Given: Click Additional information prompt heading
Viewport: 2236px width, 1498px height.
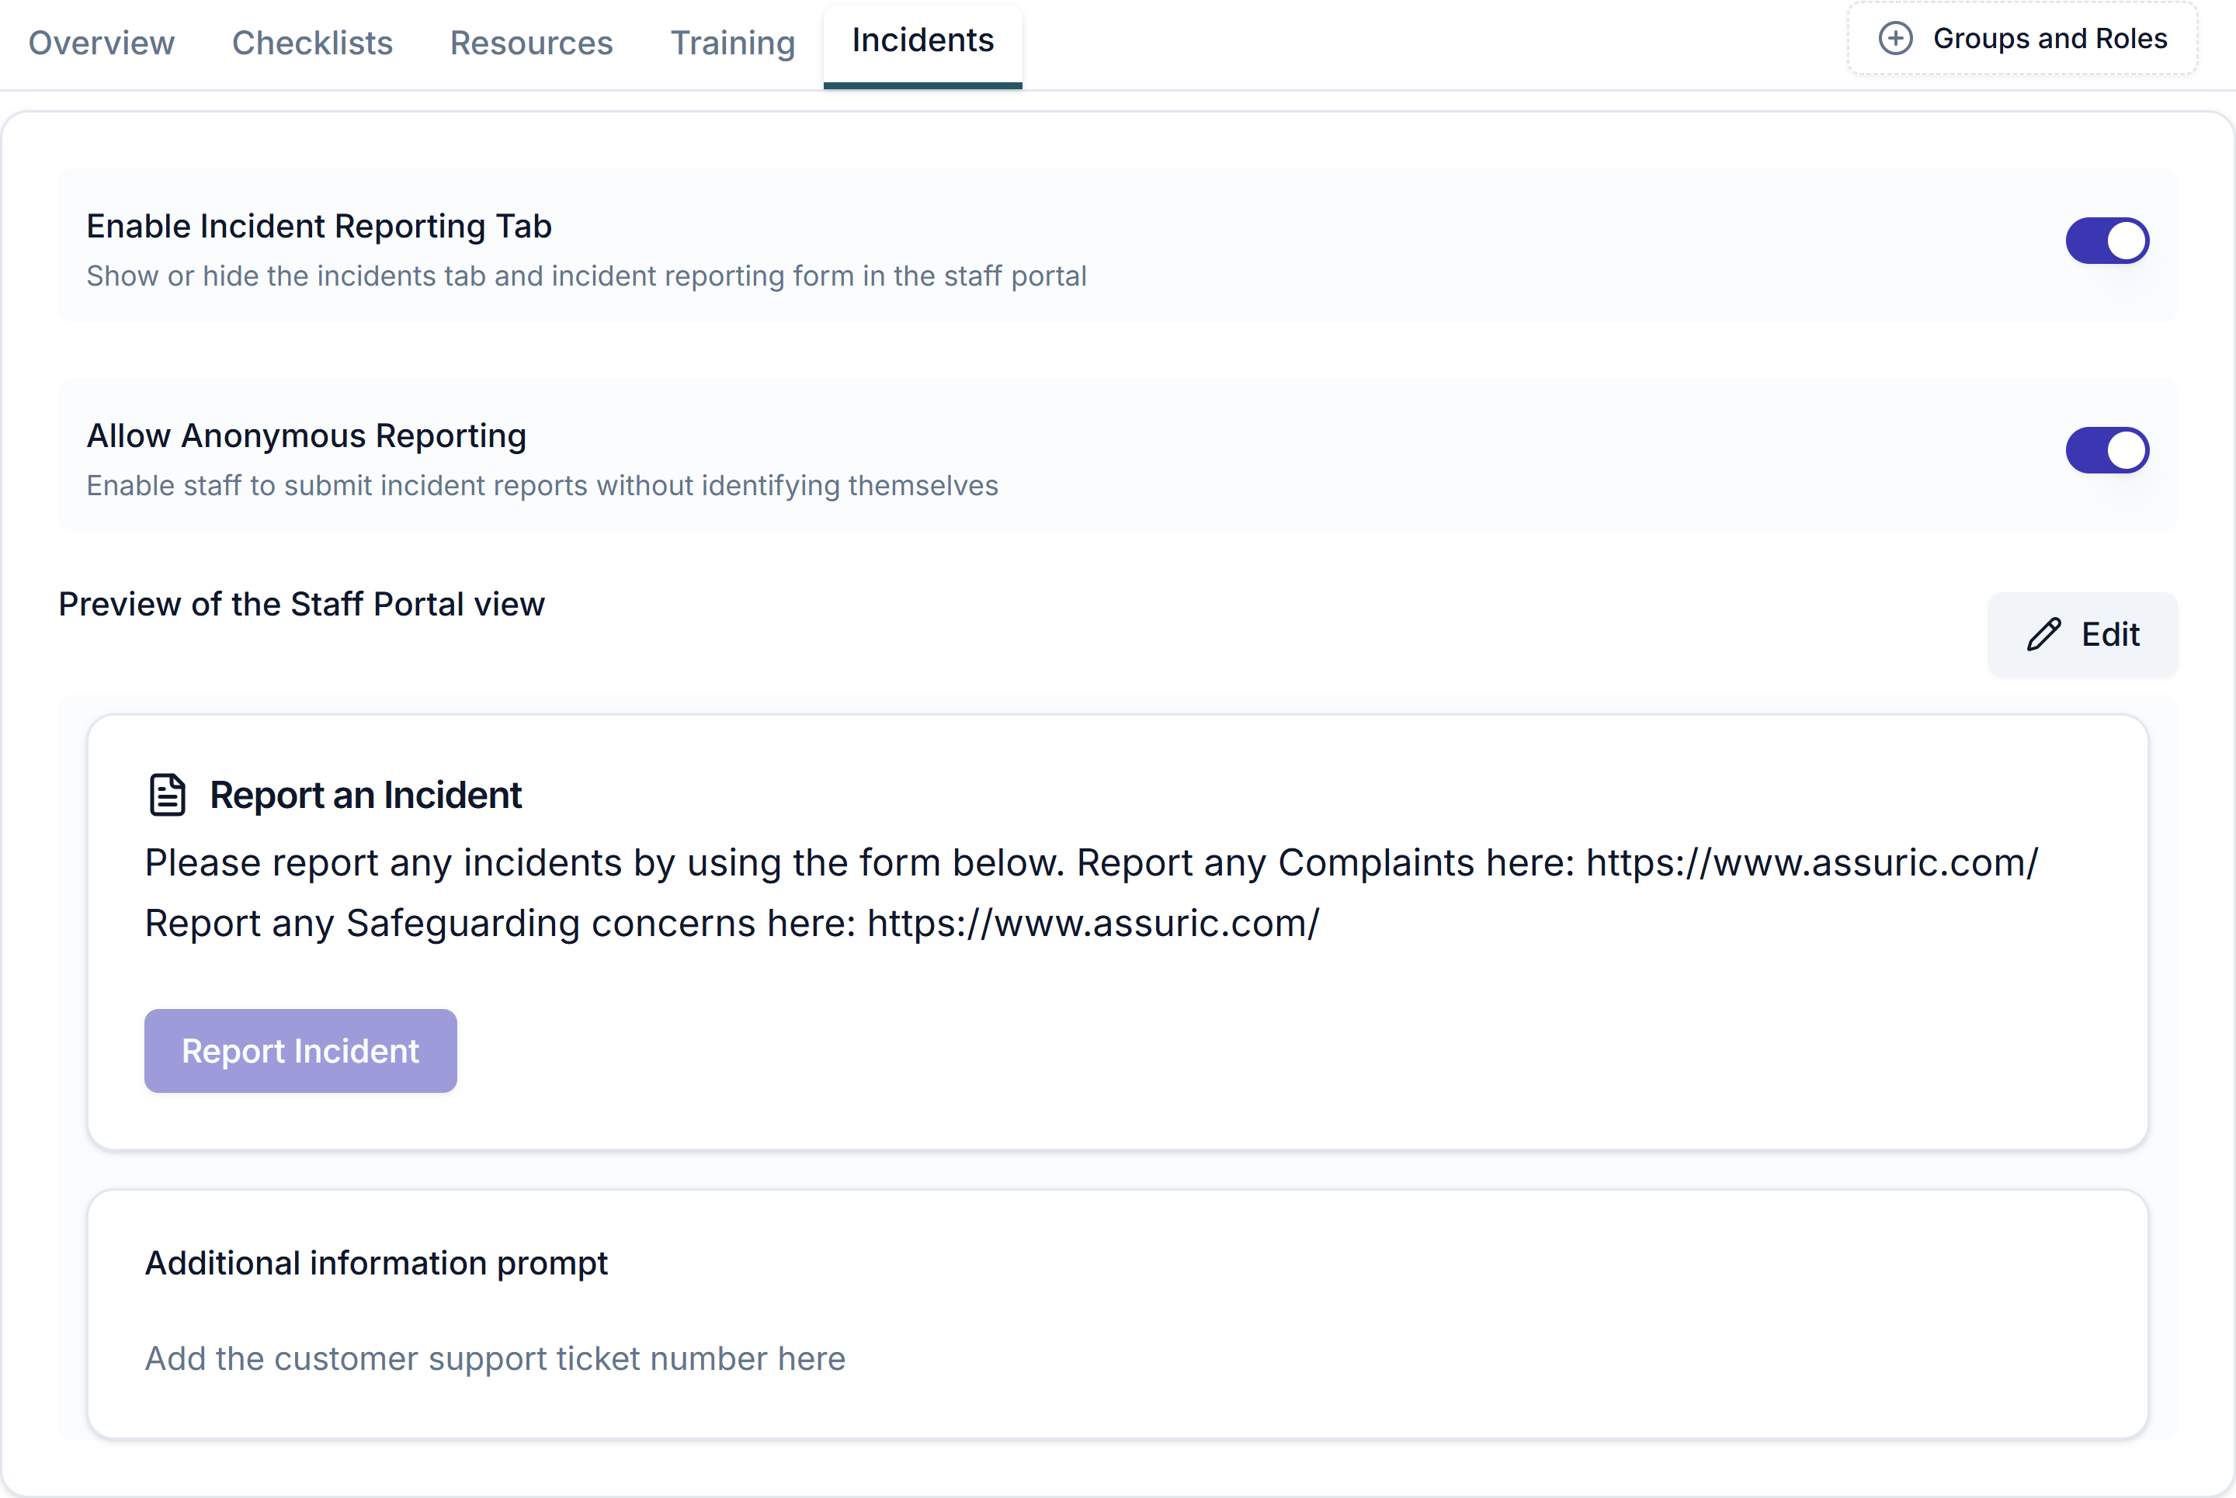Looking at the screenshot, I should point(377,1263).
